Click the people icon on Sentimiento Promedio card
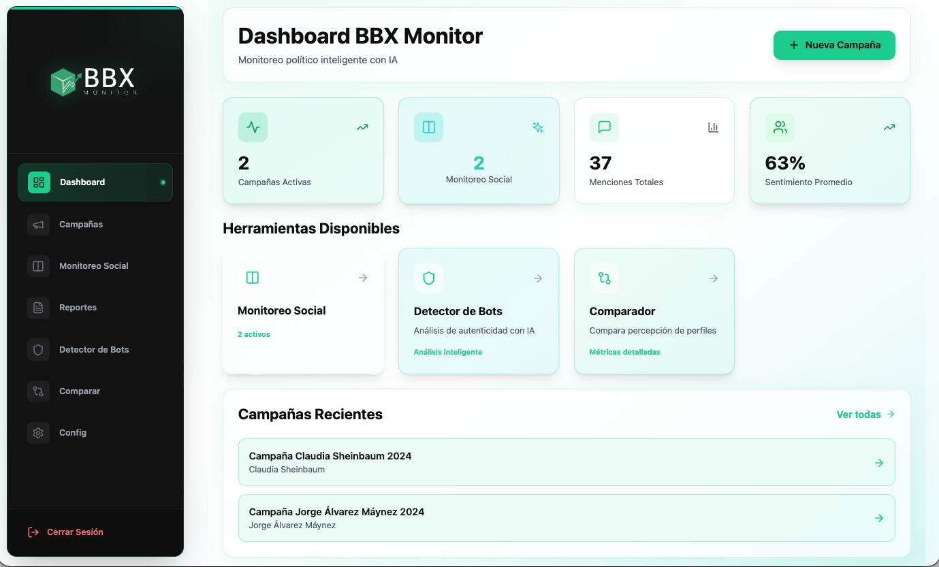Image resolution: width=939 pixels, height=567 pixels. click(x=780, y=127)
